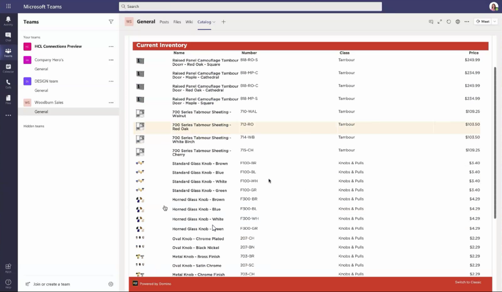Reload the tab with the refresh icon
The image size is (502, 292).
449,22
